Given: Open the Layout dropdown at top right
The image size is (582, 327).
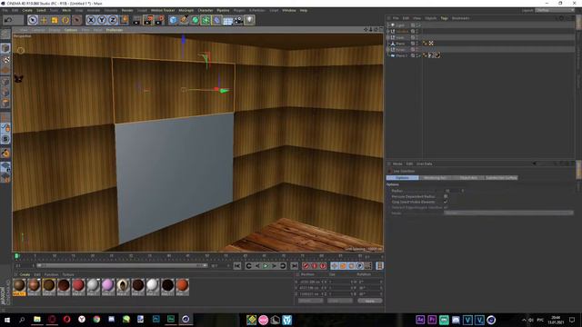Looking at the screenshot, I should coord(554,10).
